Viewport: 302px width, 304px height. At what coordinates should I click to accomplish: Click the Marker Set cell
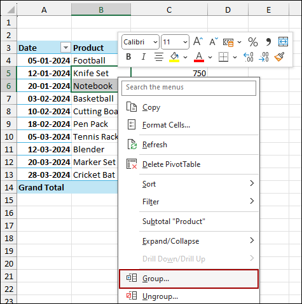click(x=95, y=162)
